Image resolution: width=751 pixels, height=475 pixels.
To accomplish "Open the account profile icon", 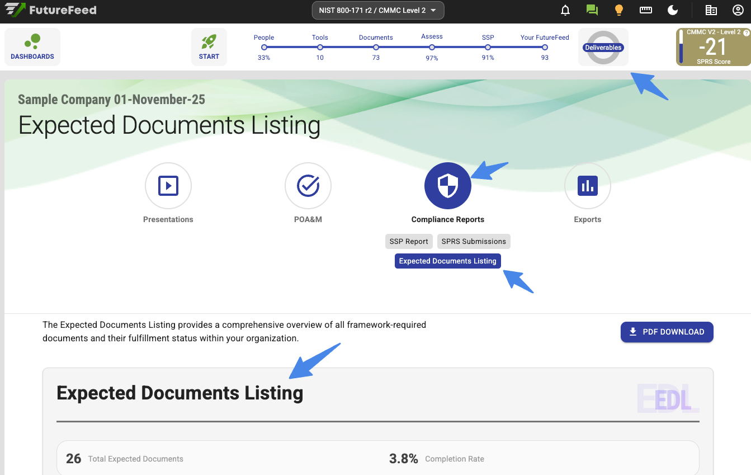I will (737, 10).
